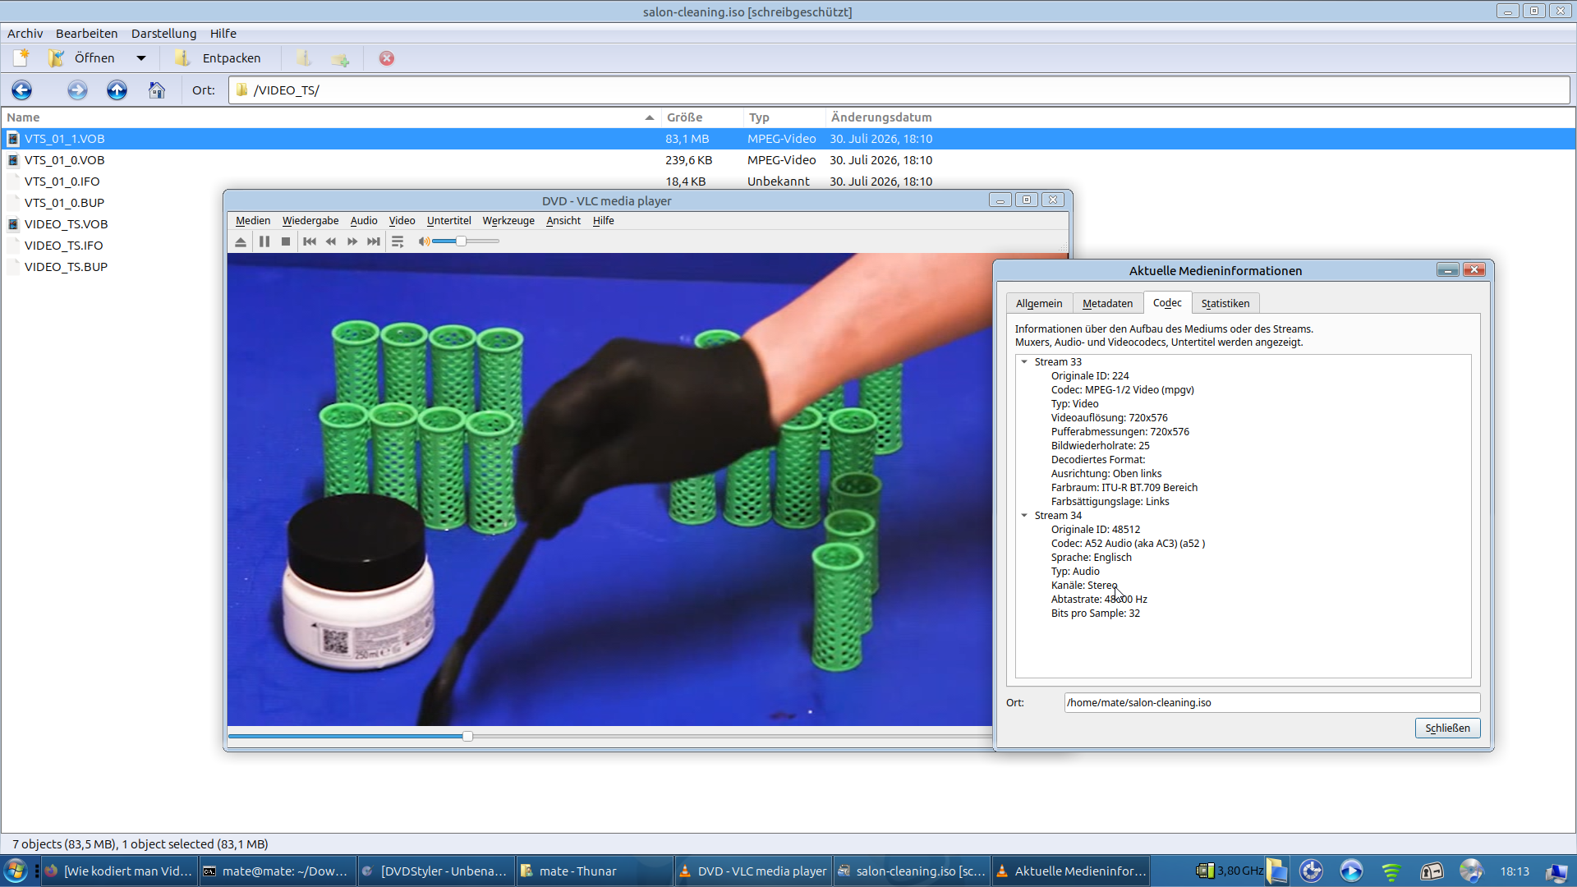1577x887 pixels.
Task: Adjust the VLC volume slider
Action: coord(466,241)
